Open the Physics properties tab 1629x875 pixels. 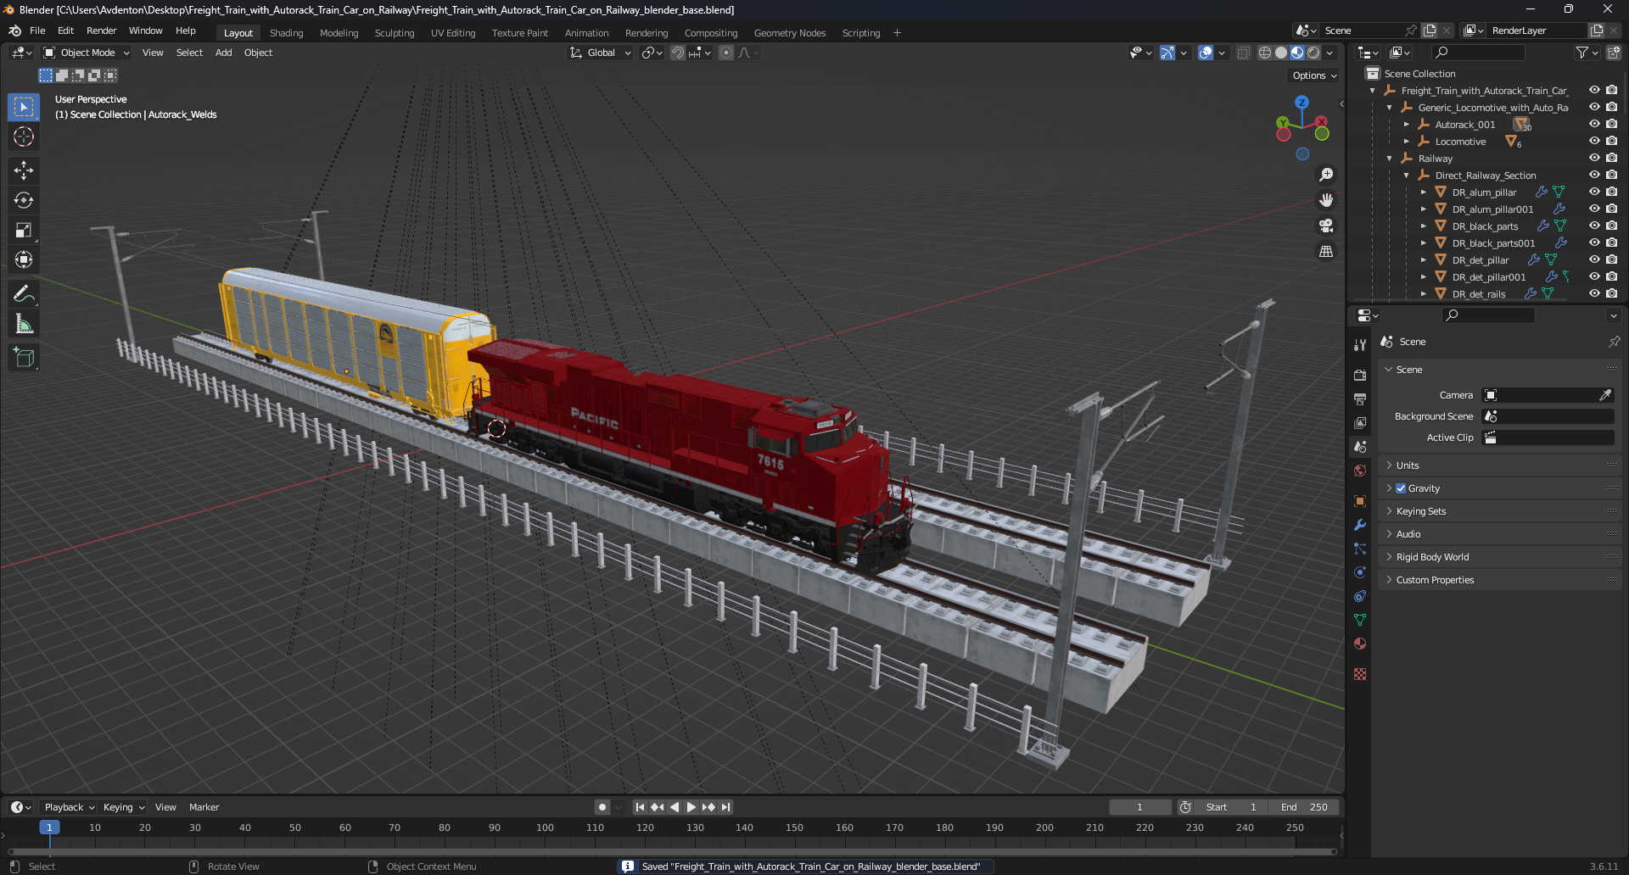[1360, 572]
